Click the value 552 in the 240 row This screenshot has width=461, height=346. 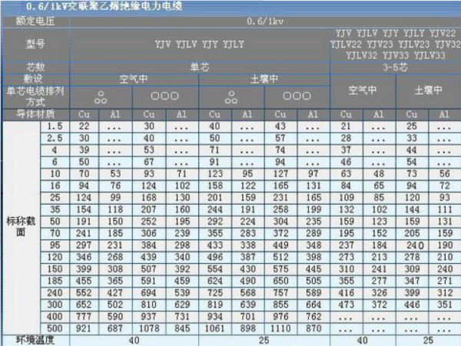(x=84, y=293)
